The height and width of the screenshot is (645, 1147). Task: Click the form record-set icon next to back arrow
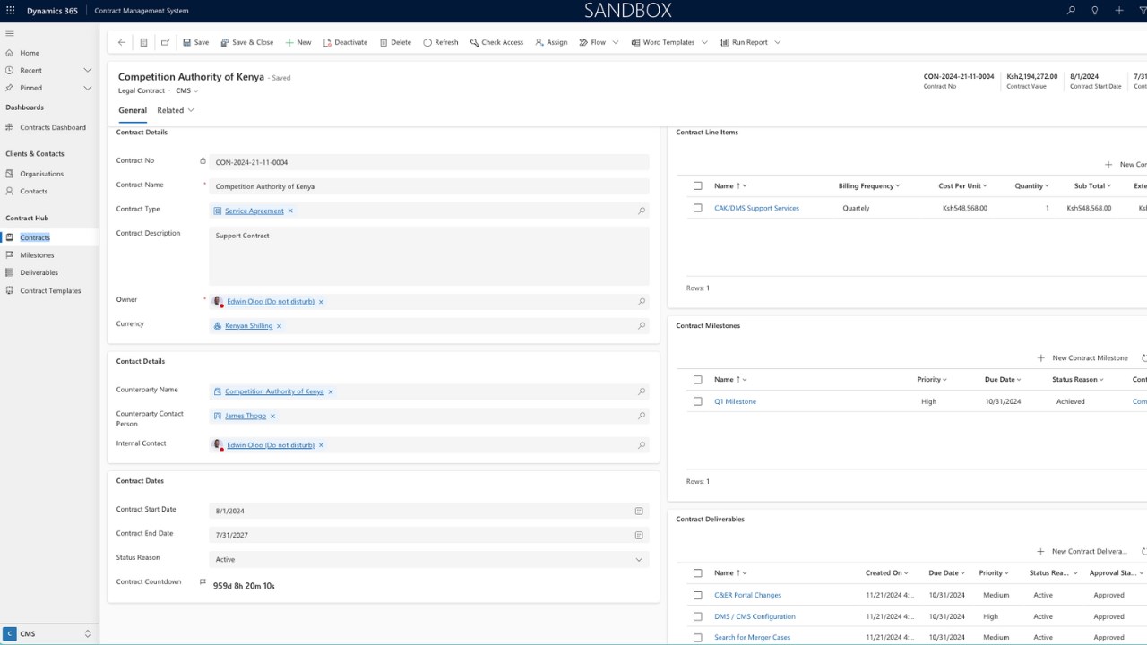click(x=143, y=42)
